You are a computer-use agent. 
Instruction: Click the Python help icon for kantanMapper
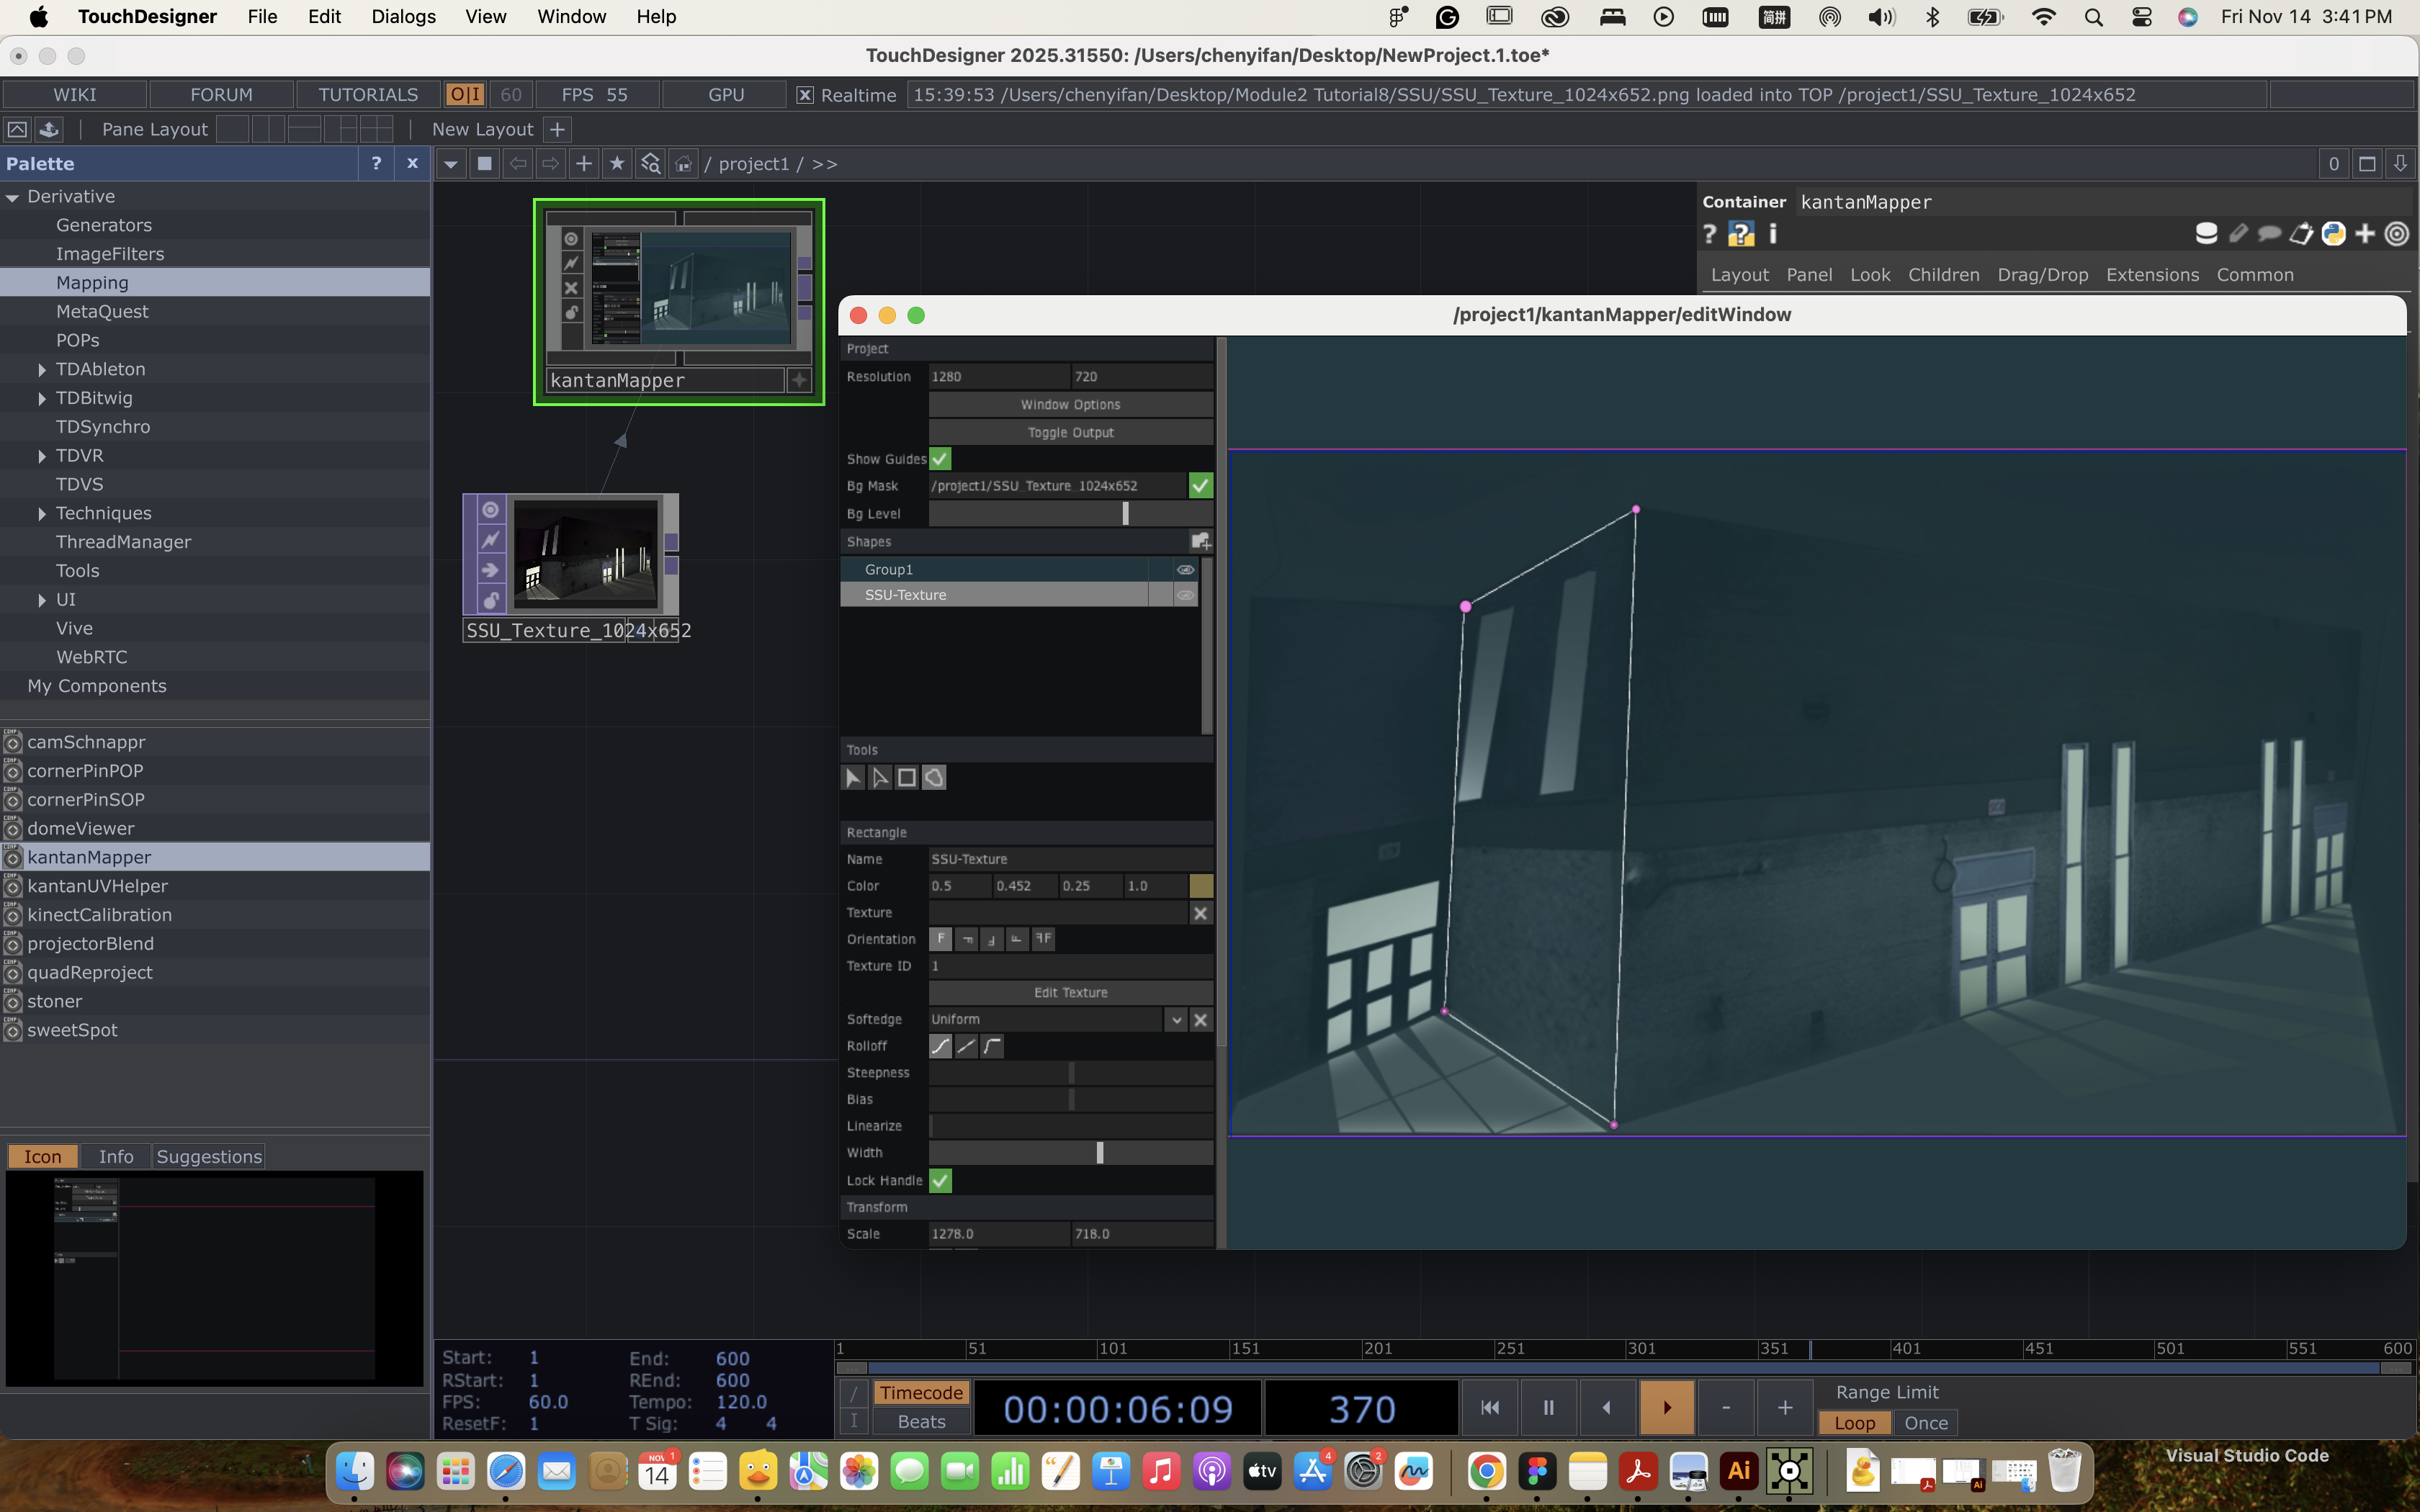point(1741,234)
